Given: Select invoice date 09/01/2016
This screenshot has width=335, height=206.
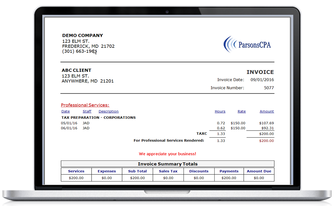Looking at the screenshot, I should coord(262,80).
